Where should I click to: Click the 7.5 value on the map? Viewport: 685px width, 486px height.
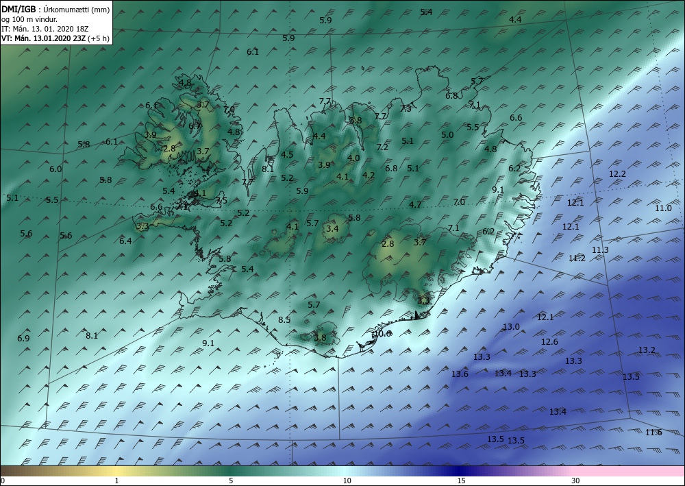[x=221, y=201]
